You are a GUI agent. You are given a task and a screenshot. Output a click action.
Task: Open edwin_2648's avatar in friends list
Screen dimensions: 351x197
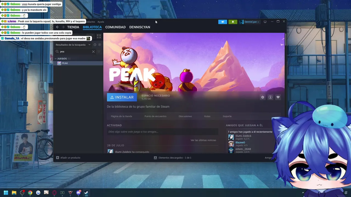coord(231,150)
